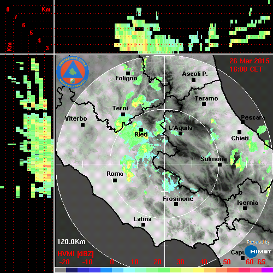This screenshot has height=273, width=273.
Task: Click the Protezione Civile Abruzzo logo
Action: point(73,72)
